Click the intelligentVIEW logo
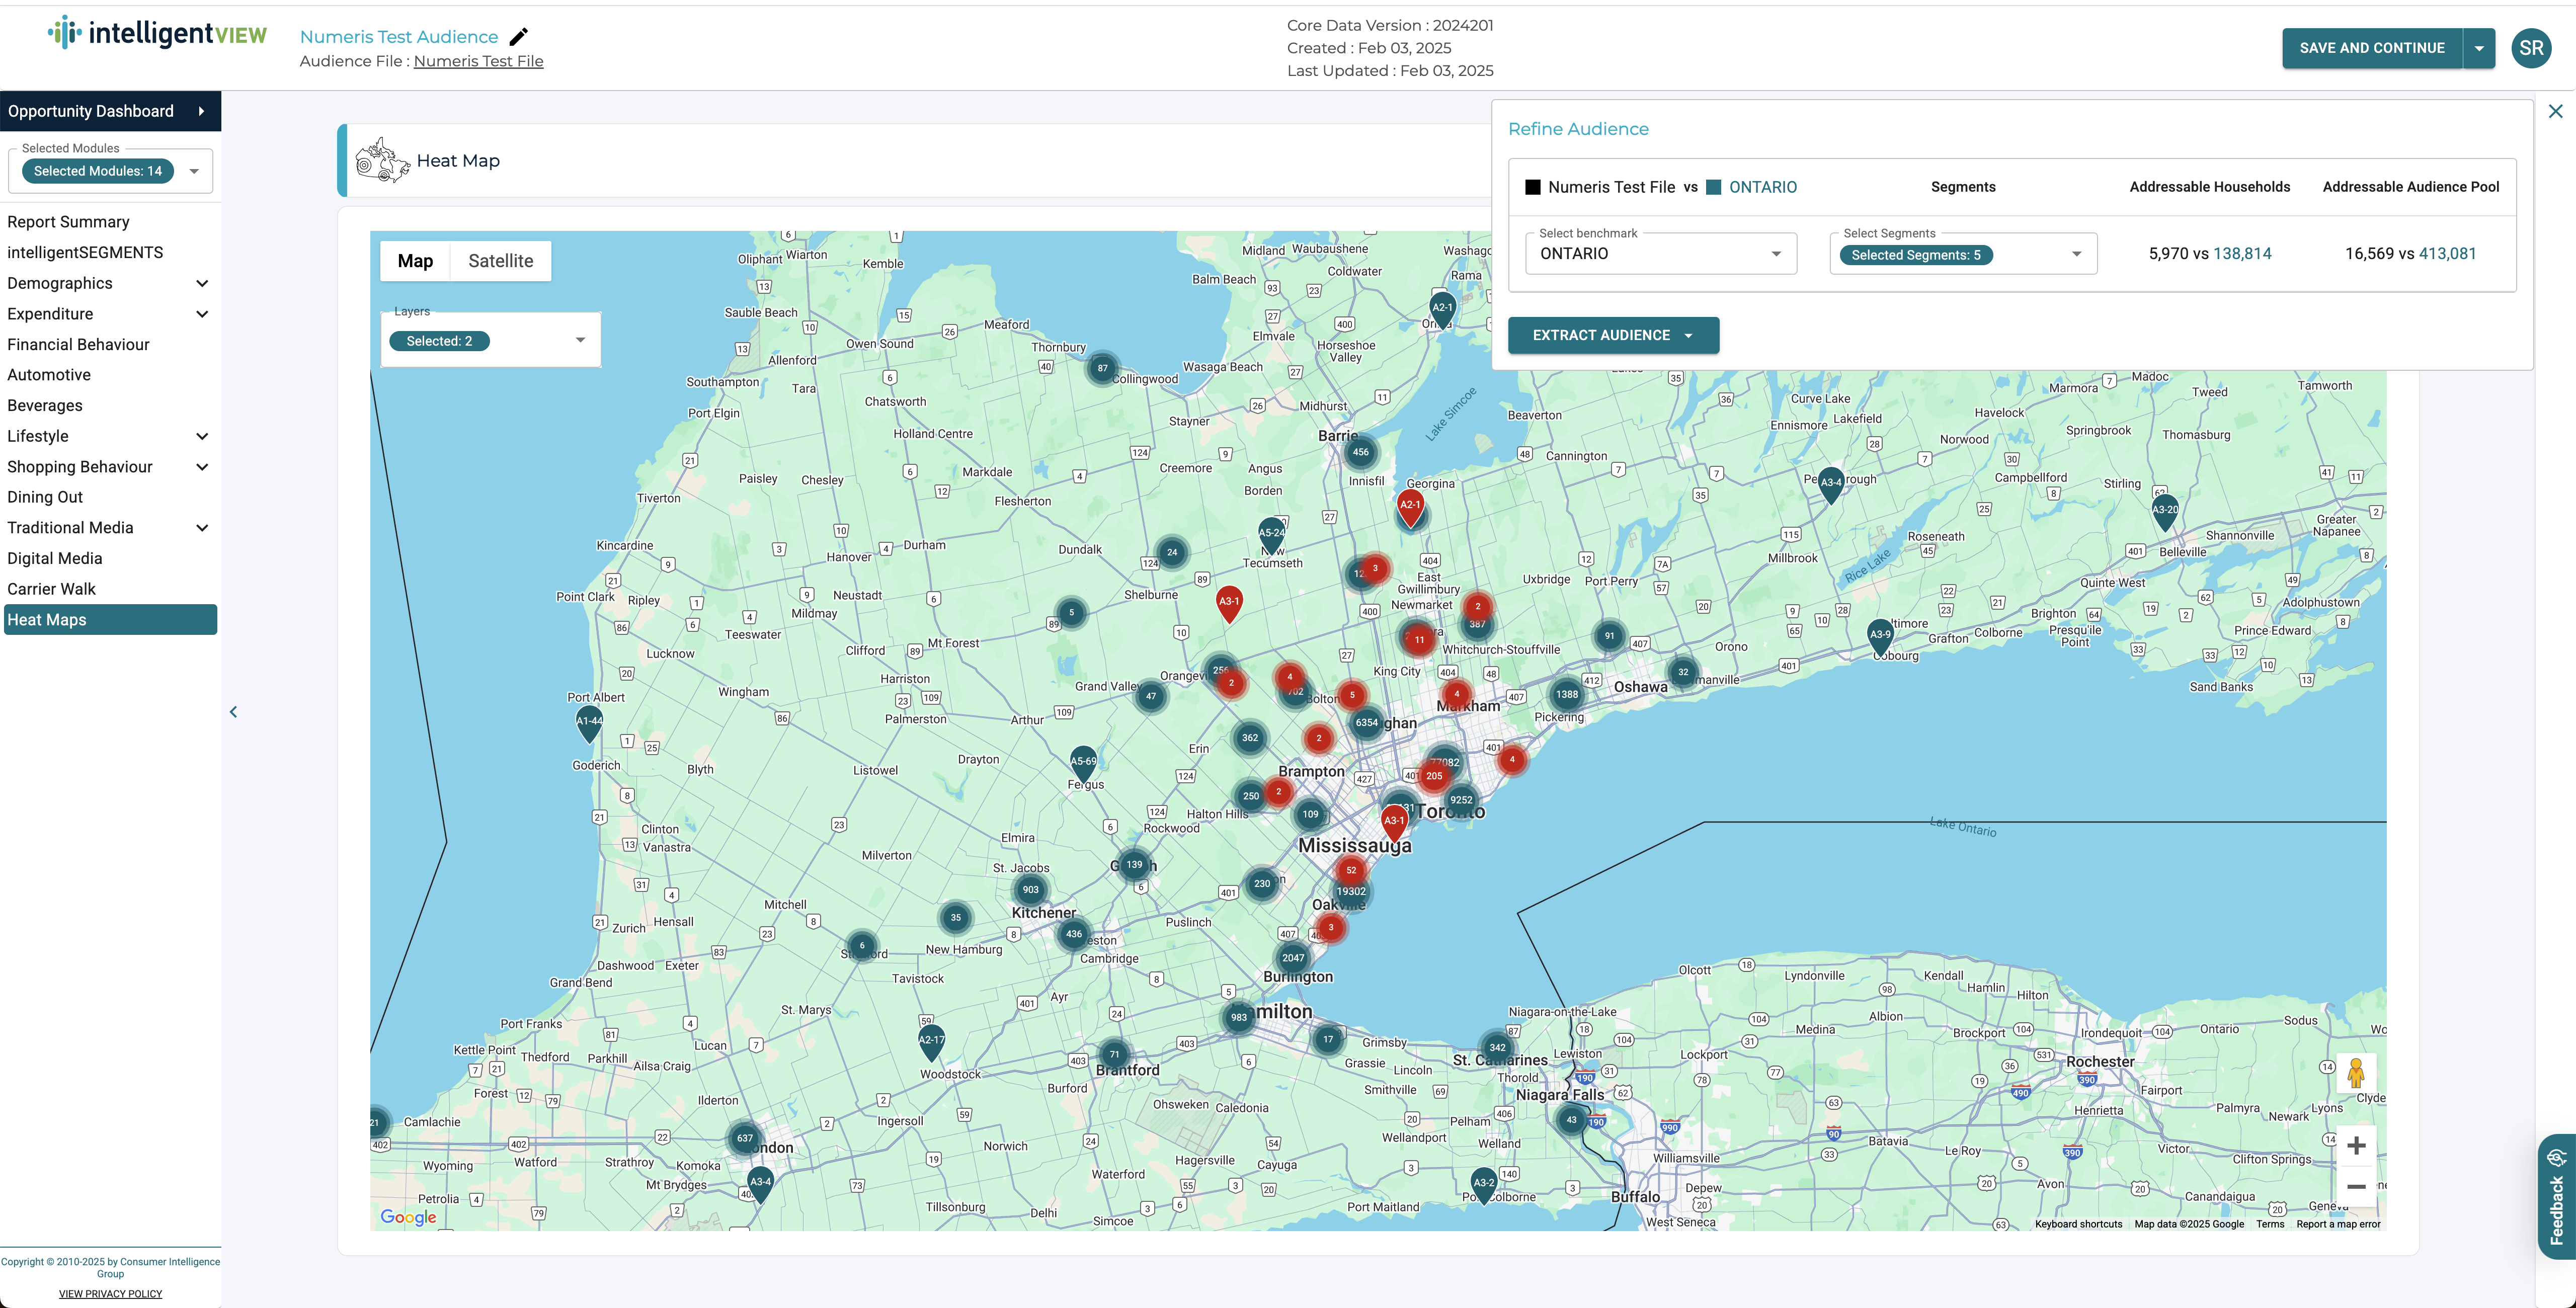Screen dimensions: 2576x1308 [155, 32]
